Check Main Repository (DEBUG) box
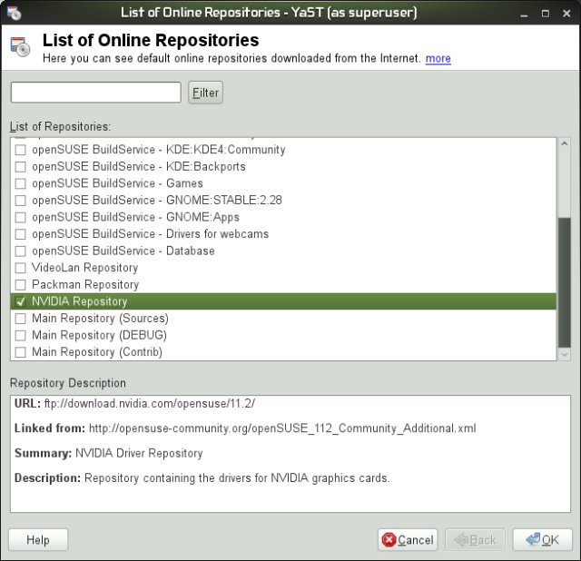 point(20,335)
